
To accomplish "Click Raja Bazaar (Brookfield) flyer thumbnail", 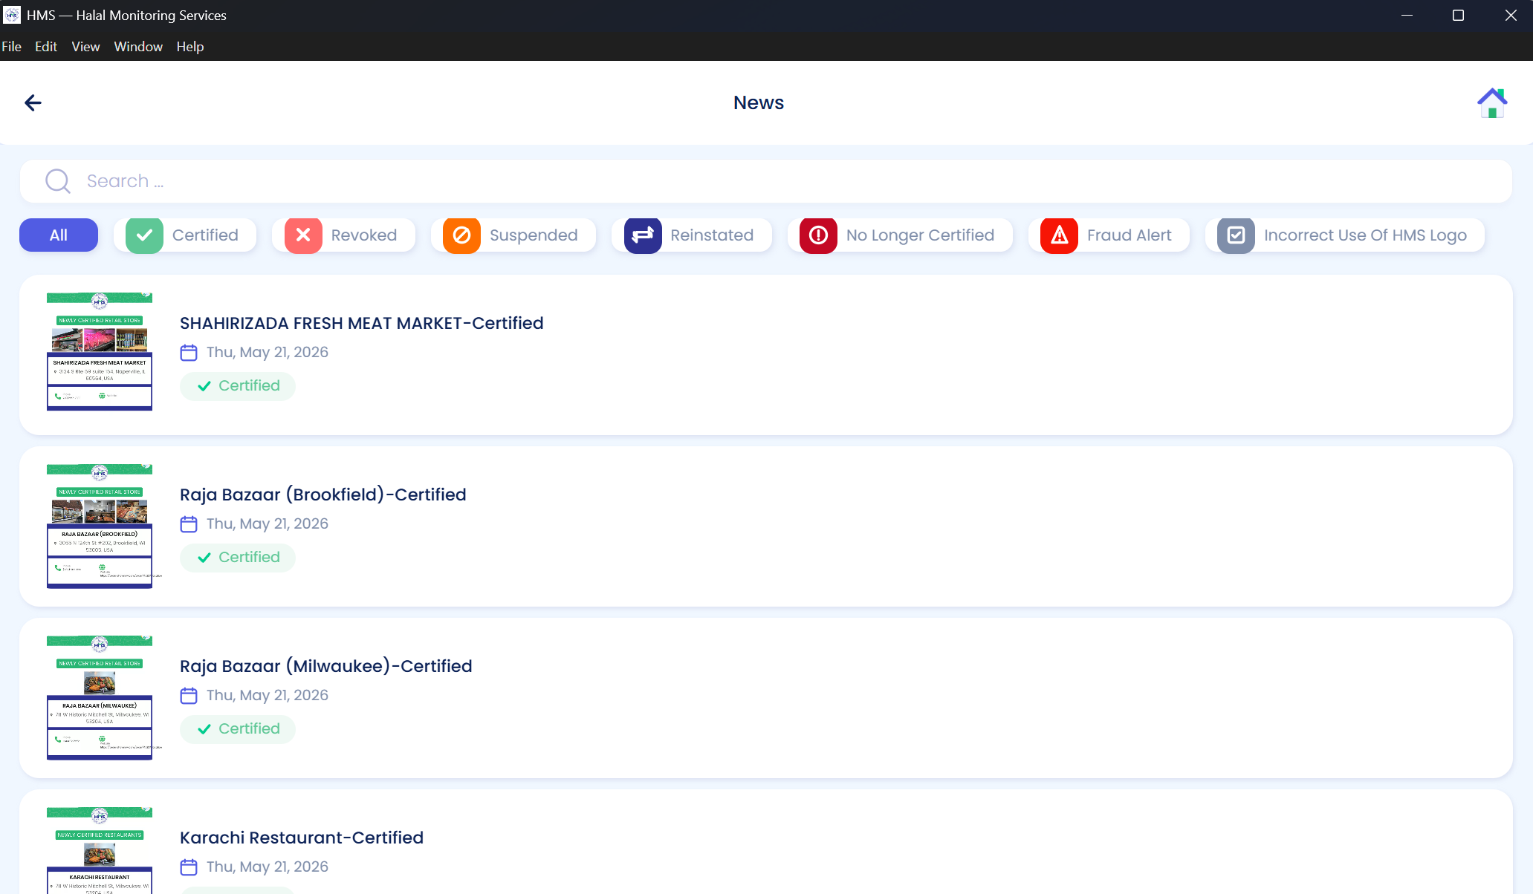I will point(100,526).
